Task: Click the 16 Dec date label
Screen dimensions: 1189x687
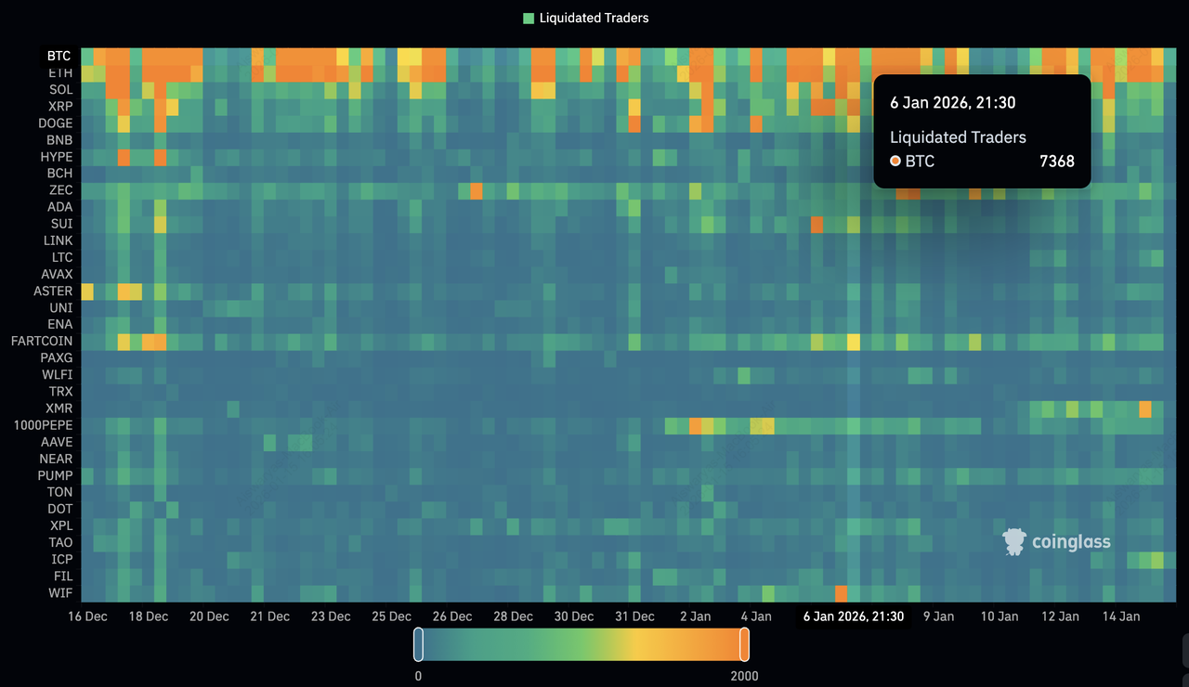Action: click(87, 616)
